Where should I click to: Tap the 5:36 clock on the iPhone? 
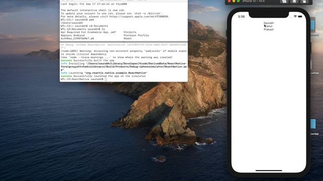241,17
